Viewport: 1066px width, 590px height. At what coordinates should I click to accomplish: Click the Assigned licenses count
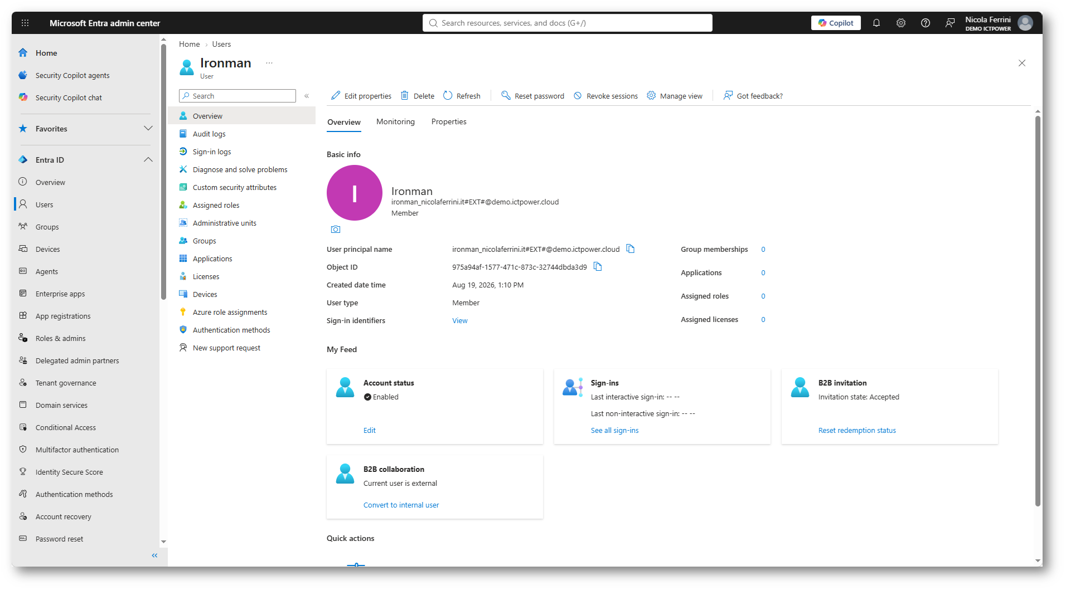(763, 319)
